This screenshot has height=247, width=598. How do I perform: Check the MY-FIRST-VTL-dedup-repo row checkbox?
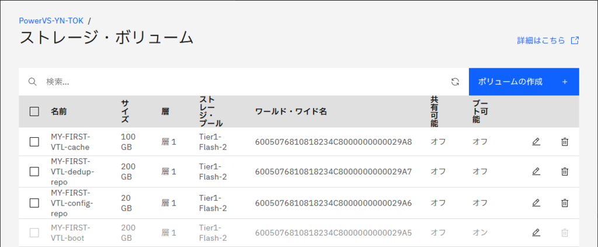point(34,172)
